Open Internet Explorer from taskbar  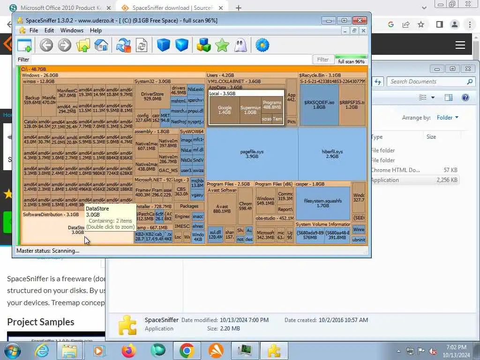tap(42, 351)
